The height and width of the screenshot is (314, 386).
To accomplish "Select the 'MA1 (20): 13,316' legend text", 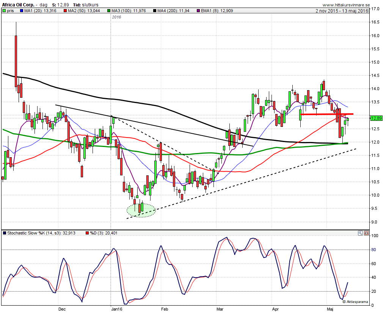I will 40,11.
